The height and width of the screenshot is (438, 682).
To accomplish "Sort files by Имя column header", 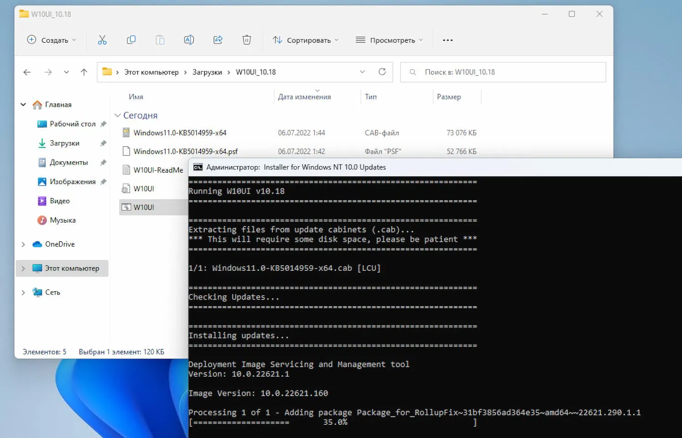I will click(136, 97).
